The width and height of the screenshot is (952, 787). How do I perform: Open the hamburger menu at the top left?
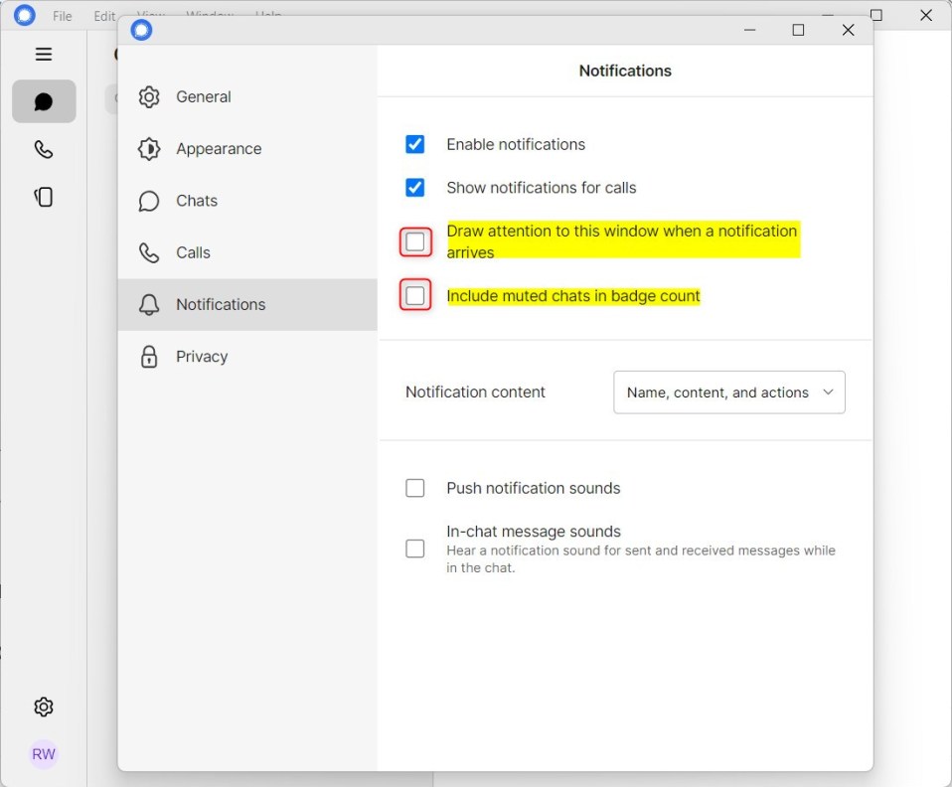click(x=43, y=54)
